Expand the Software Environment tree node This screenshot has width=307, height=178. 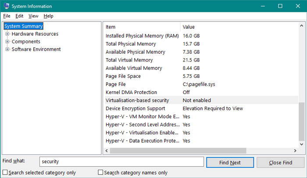(x=7, y=49)
